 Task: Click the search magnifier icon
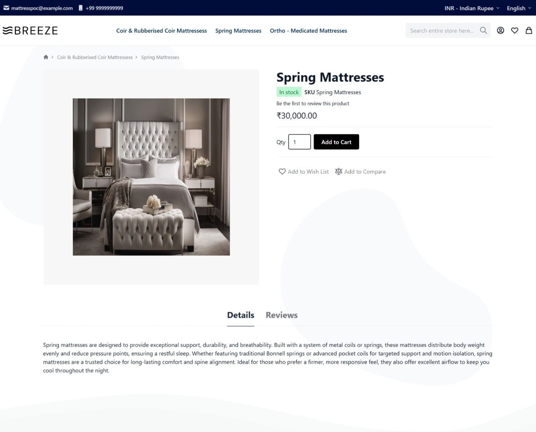483,31
